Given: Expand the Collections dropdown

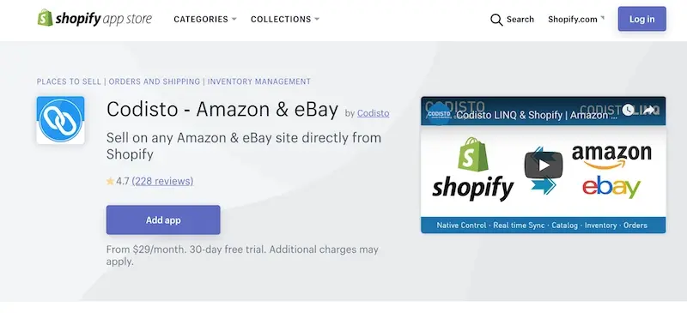Looking at the screenshot, I should point(285,19).
